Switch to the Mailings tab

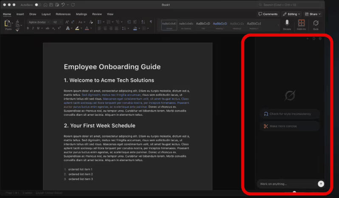[x=81, y=14]
